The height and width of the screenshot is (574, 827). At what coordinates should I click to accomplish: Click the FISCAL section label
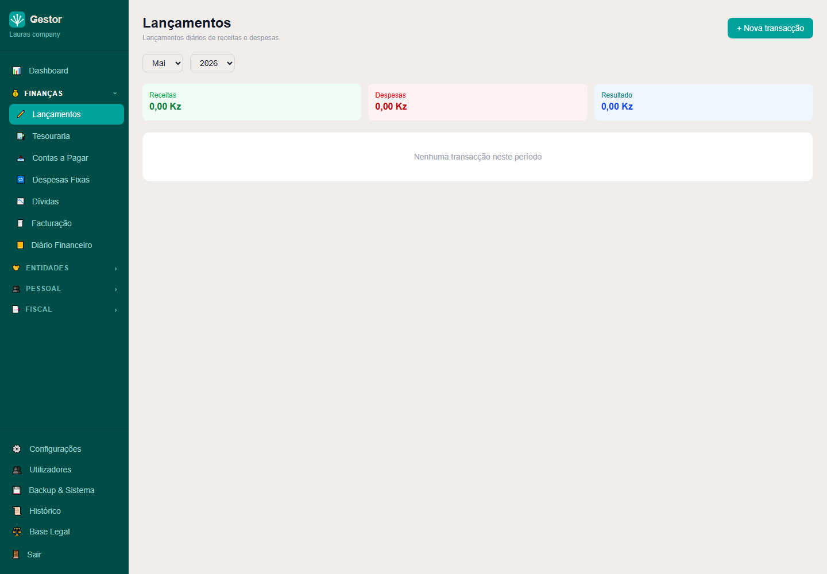[38, 309]
